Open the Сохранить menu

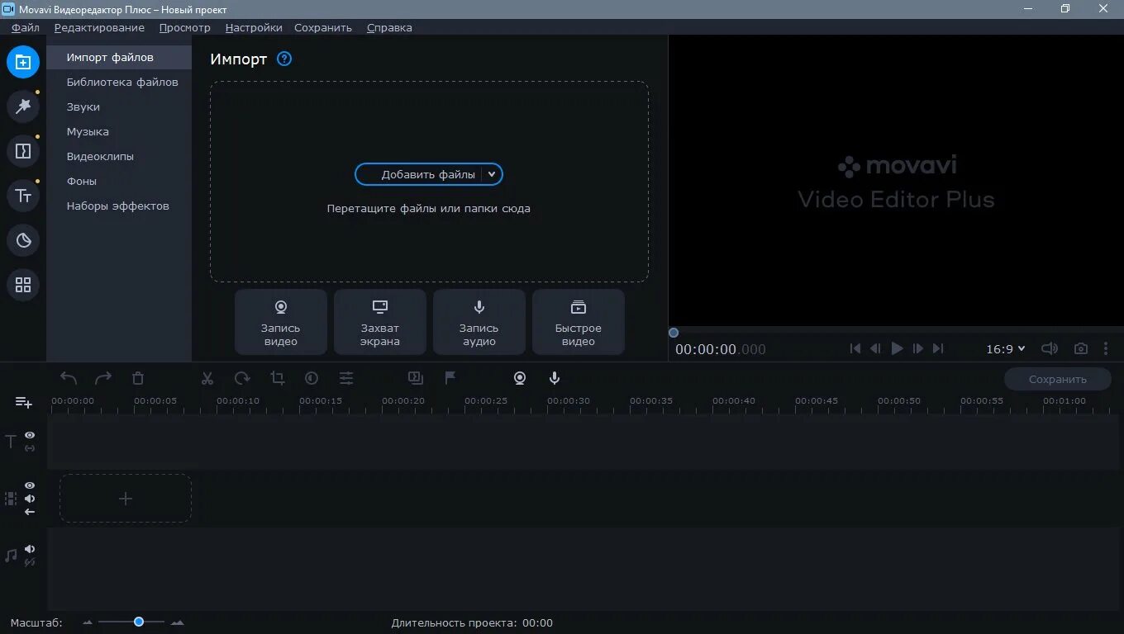tap(323, 27)
